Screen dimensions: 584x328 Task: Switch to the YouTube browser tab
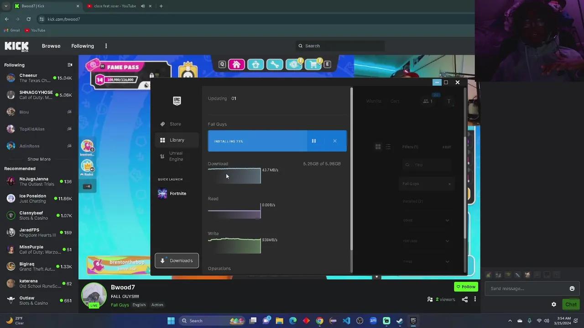click(115, 6)
